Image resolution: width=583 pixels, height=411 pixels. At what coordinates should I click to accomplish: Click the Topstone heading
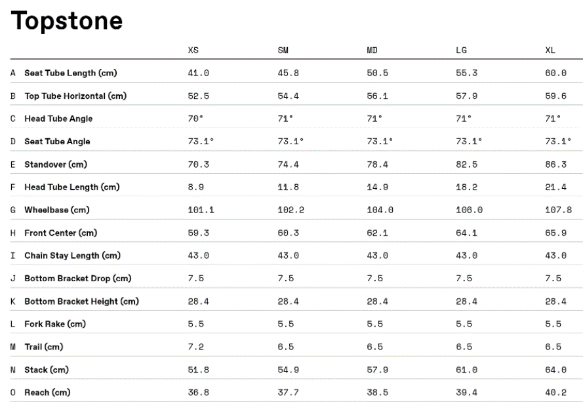click(x=67, y=21)
